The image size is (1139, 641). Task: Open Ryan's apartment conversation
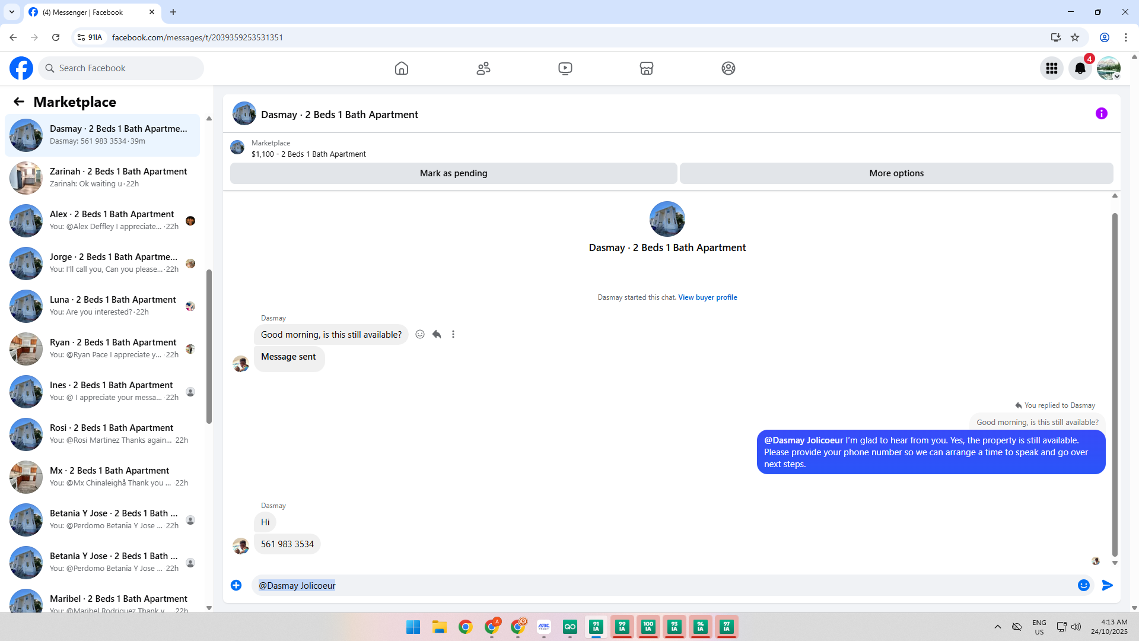click(103, 349)
